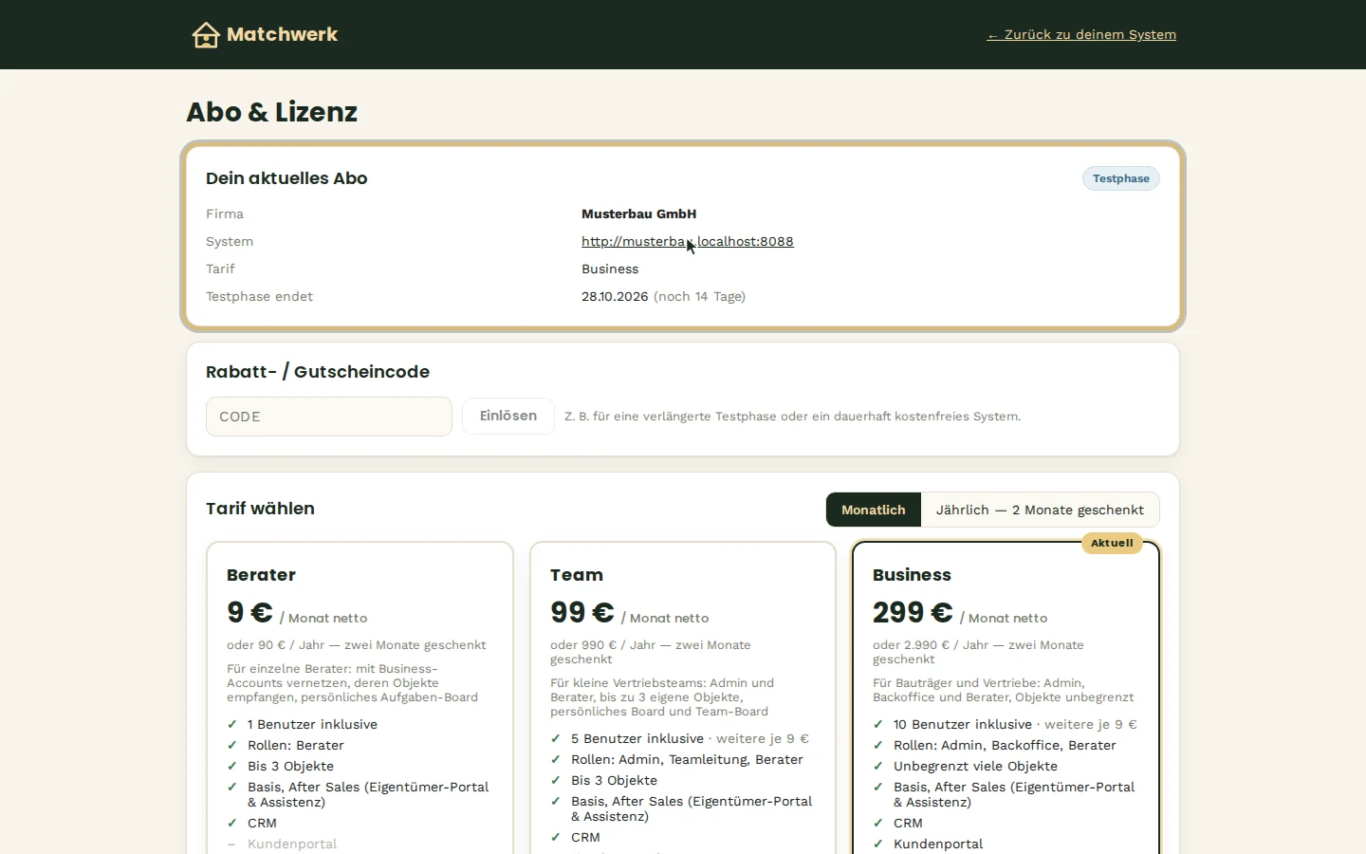The width and height of the screenshot is (1366, 854).
Task: Click checkmark beside '10 Benutzer inklusive'
Action: click(878, 724)
